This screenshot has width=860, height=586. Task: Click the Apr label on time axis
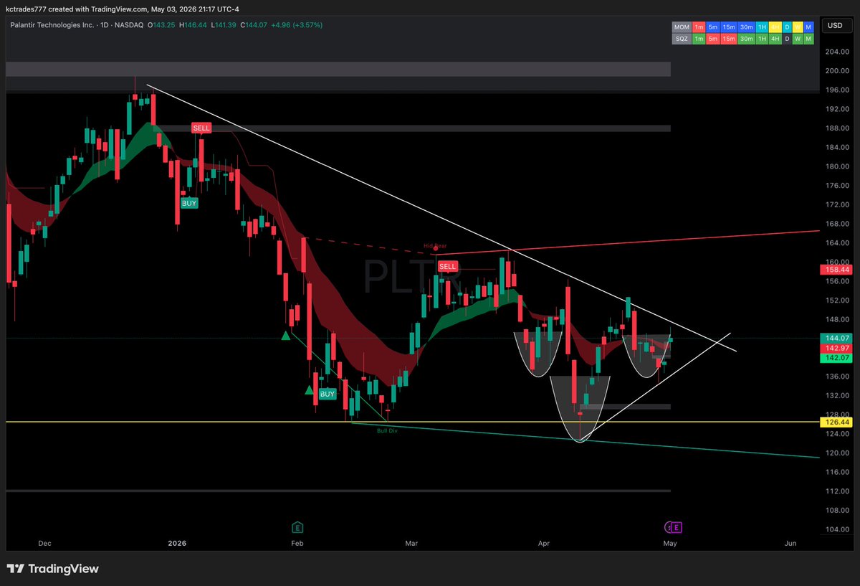(545, 544)
